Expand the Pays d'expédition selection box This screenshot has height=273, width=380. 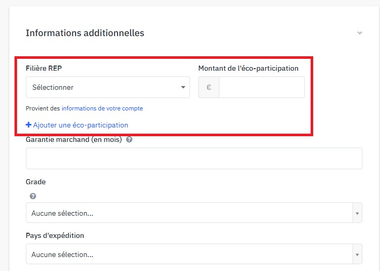tap(188, 254)
